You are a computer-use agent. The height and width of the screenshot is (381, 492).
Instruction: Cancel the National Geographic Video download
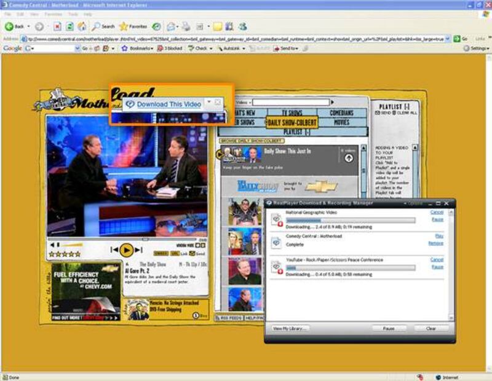pyautogui.click(x=437, y=212)
